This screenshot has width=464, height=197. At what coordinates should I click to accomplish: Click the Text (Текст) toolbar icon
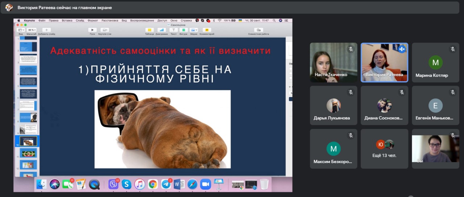pyautogui.click(x=173, y=30)
